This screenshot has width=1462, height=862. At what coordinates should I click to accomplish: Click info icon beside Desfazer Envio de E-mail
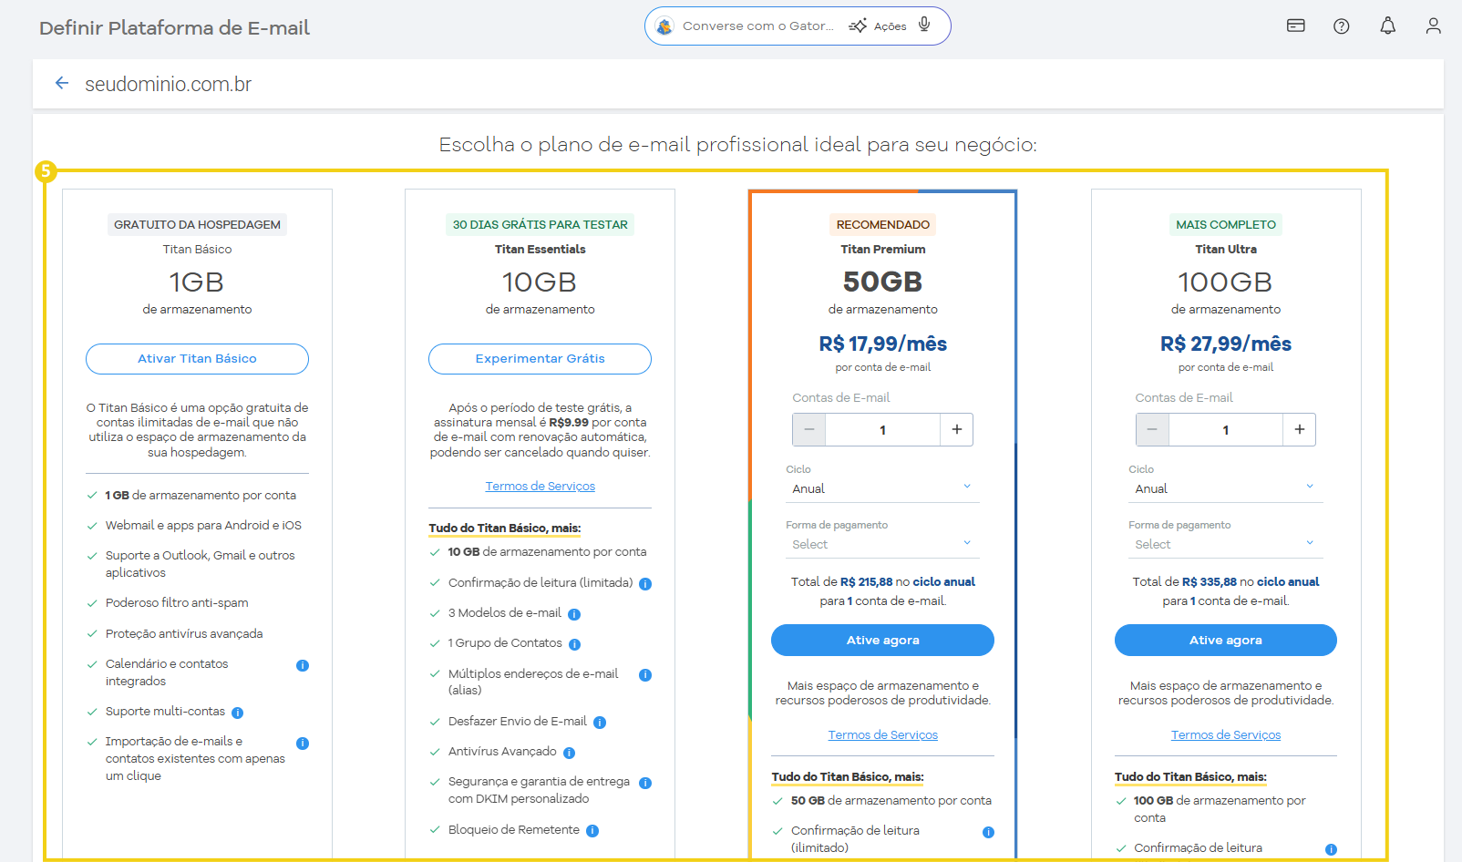tap(600, 723)
